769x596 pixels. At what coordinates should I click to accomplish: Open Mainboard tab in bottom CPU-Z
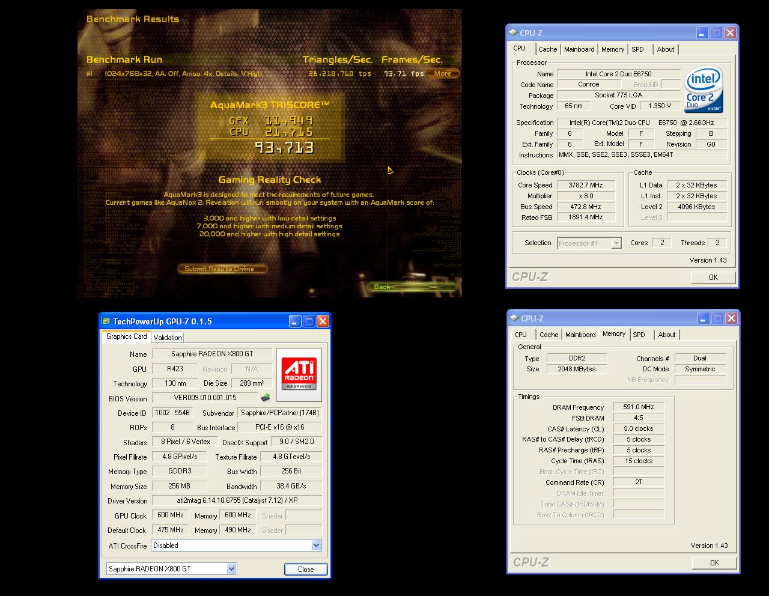(x=581, y=335)
